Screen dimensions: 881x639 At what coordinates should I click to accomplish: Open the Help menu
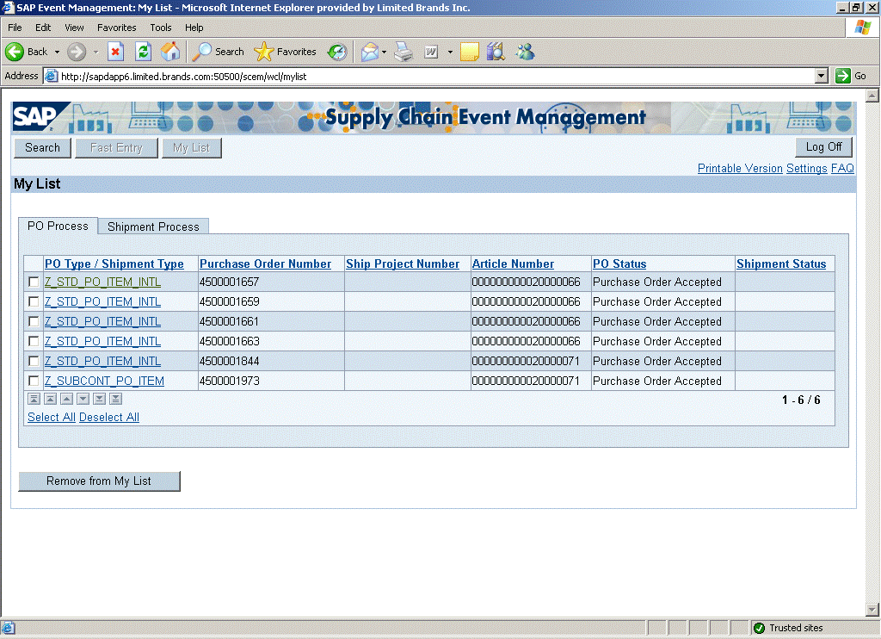194,28
